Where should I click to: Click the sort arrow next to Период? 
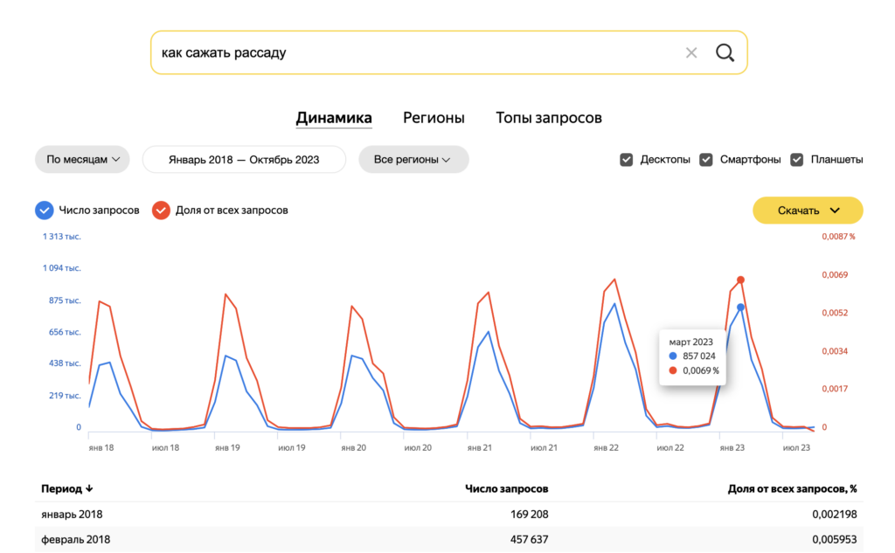[89, 488]
